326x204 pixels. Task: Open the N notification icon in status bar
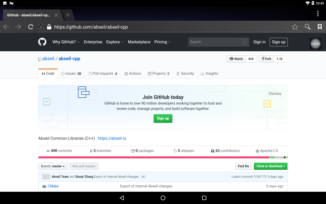coord(11,3)
